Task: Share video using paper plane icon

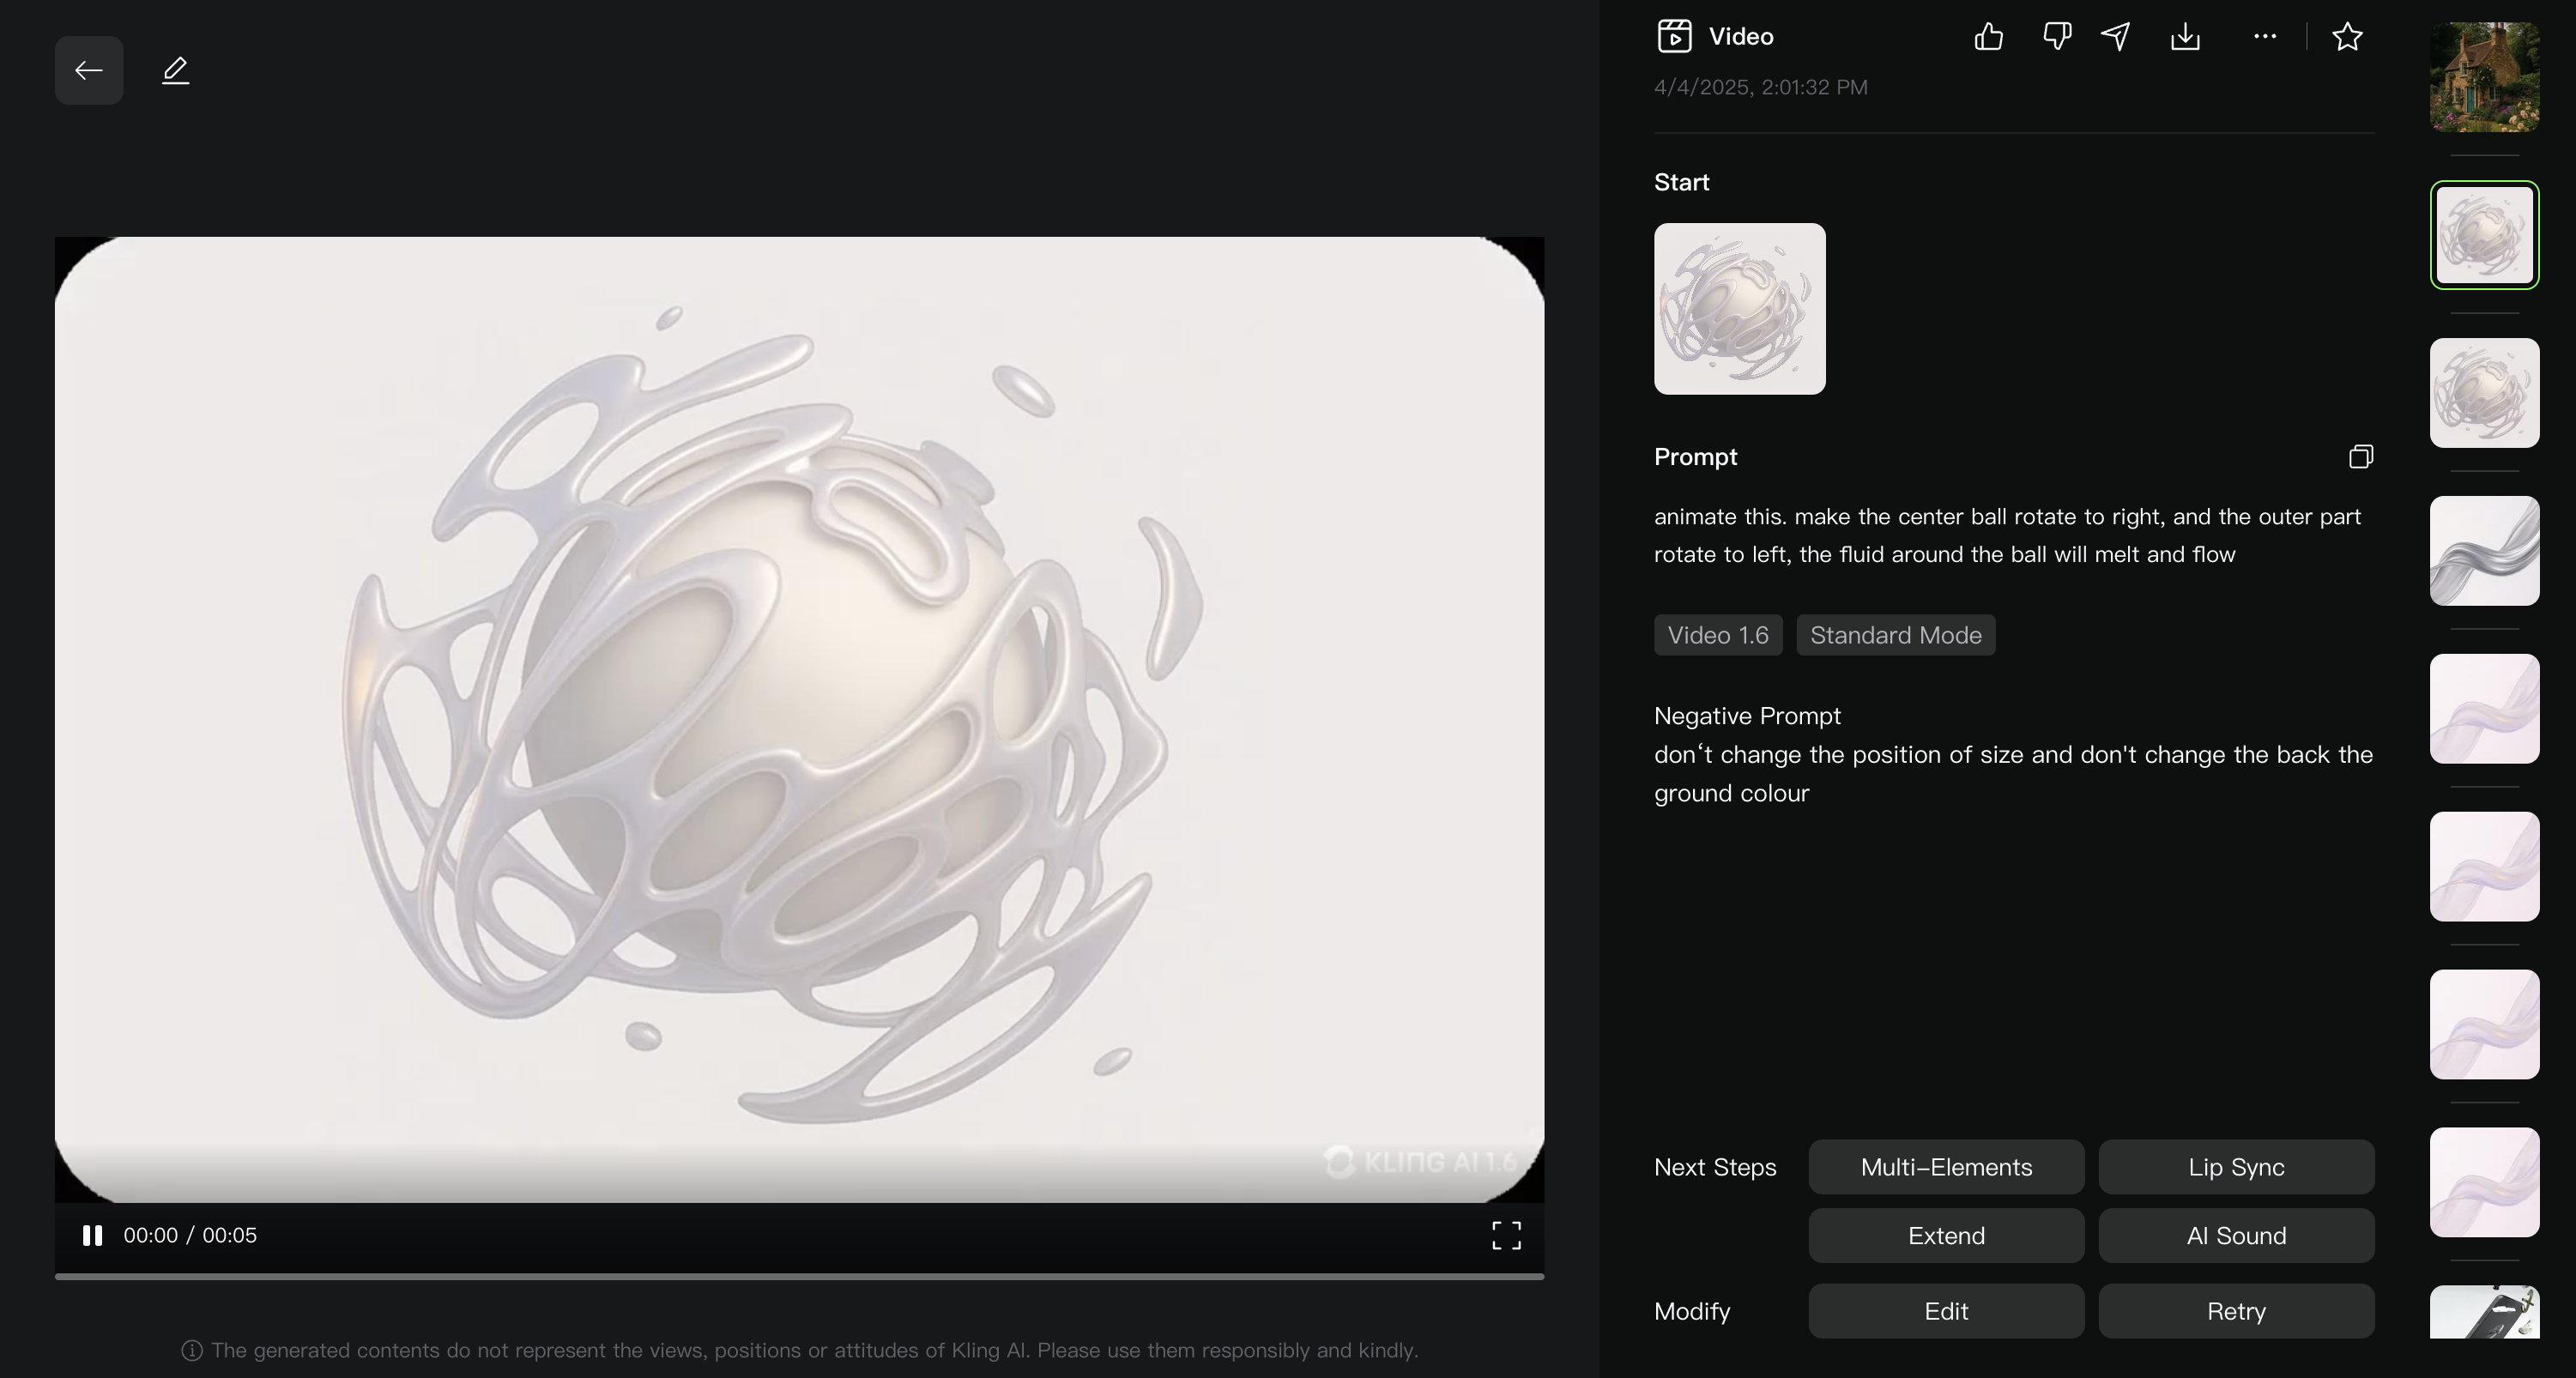Action: pos(2115,37)
